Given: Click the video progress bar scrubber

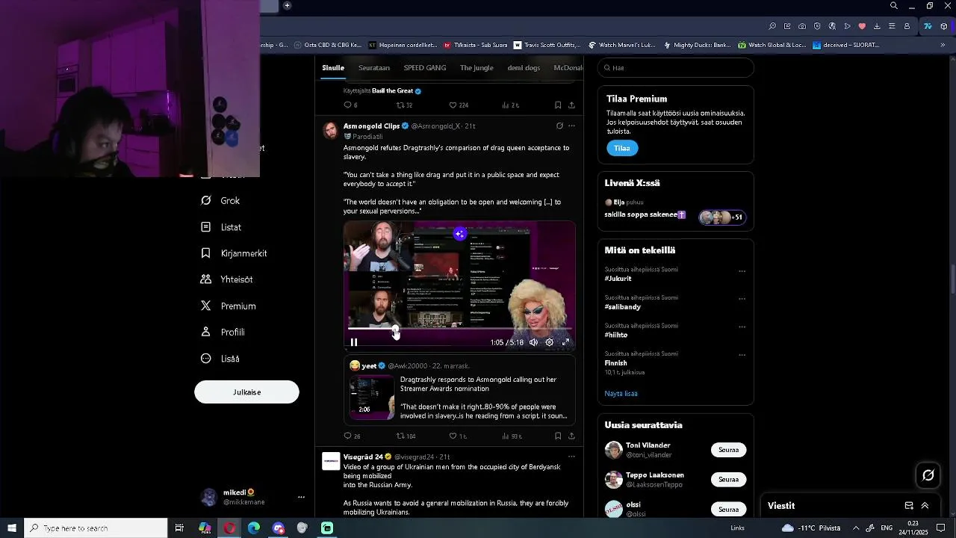Looking at the screenshot, I should pyautogui.click(x=395, y=328).
